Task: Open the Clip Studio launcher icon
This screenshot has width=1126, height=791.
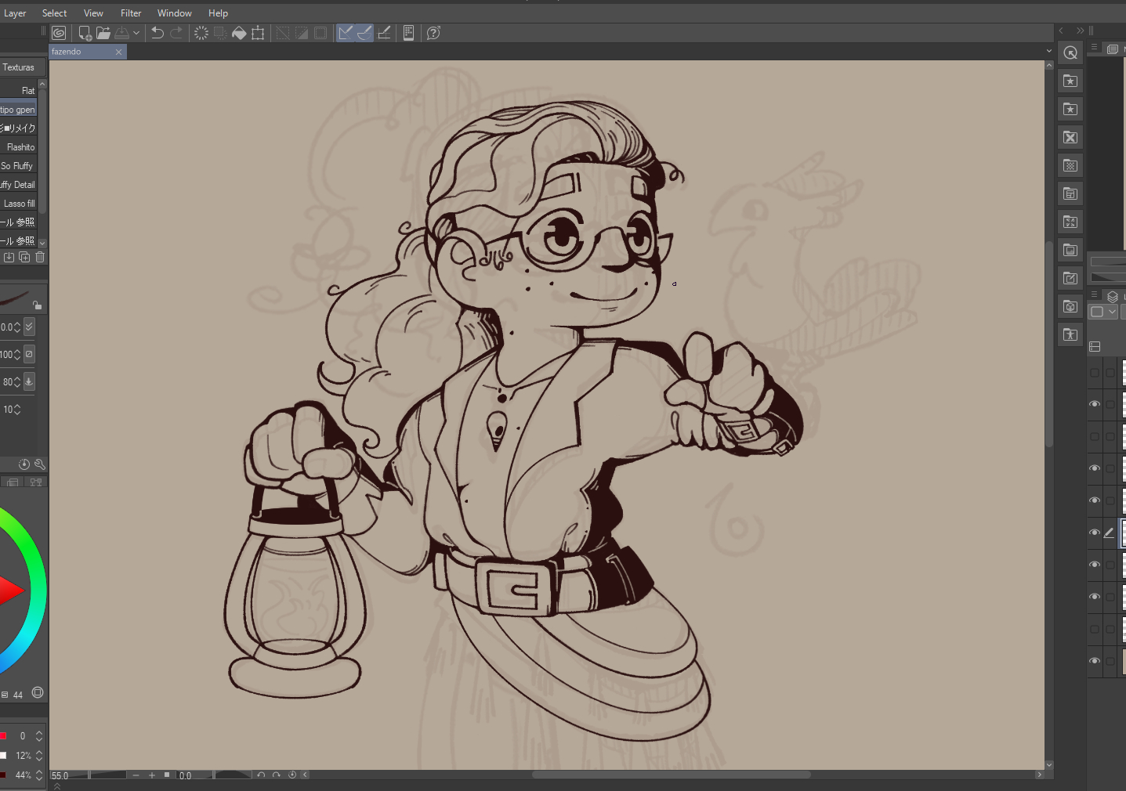Action: (59, 33)
